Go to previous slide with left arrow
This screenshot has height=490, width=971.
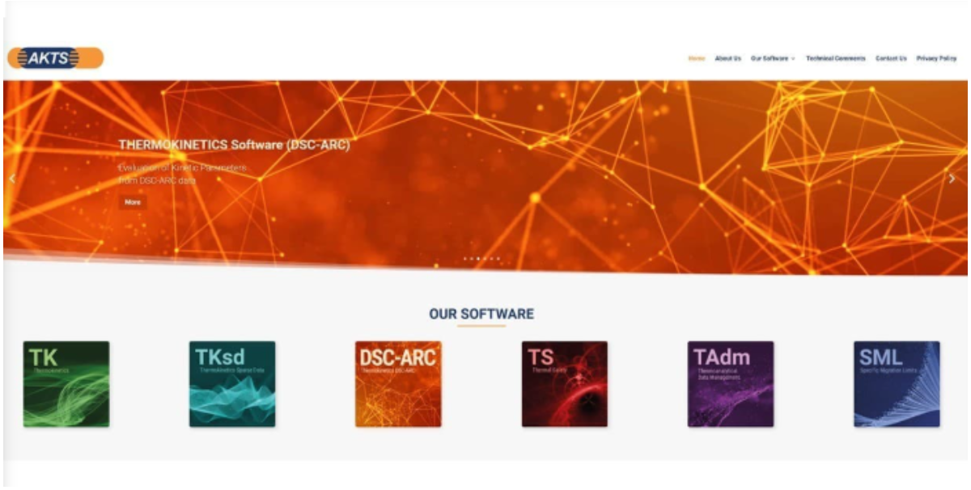pos(12,179)
